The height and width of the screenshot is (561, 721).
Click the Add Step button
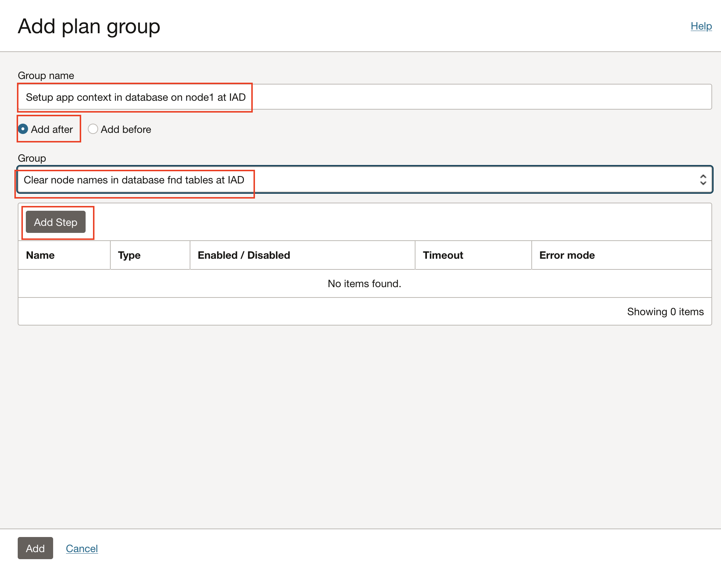56,222
